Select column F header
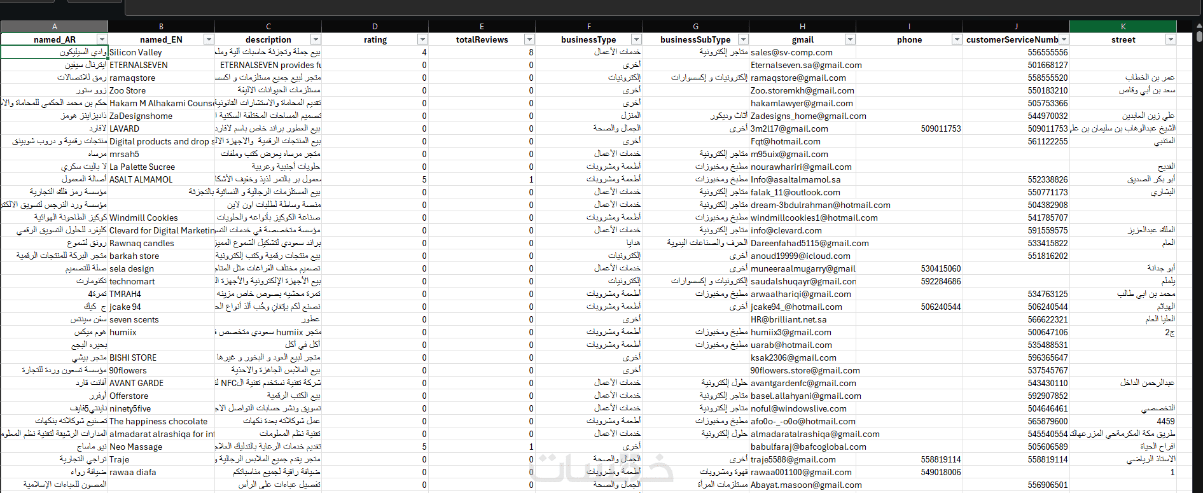Viewport: 1203px width, 493px height. (589, 27)
